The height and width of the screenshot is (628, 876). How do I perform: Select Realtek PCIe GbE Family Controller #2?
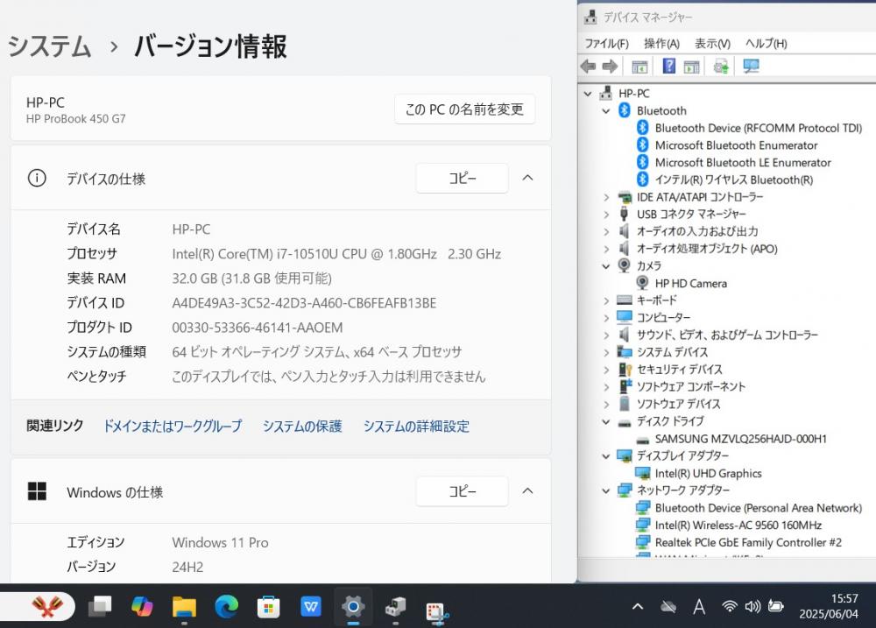pyautogui.click(x=747, y=542)
